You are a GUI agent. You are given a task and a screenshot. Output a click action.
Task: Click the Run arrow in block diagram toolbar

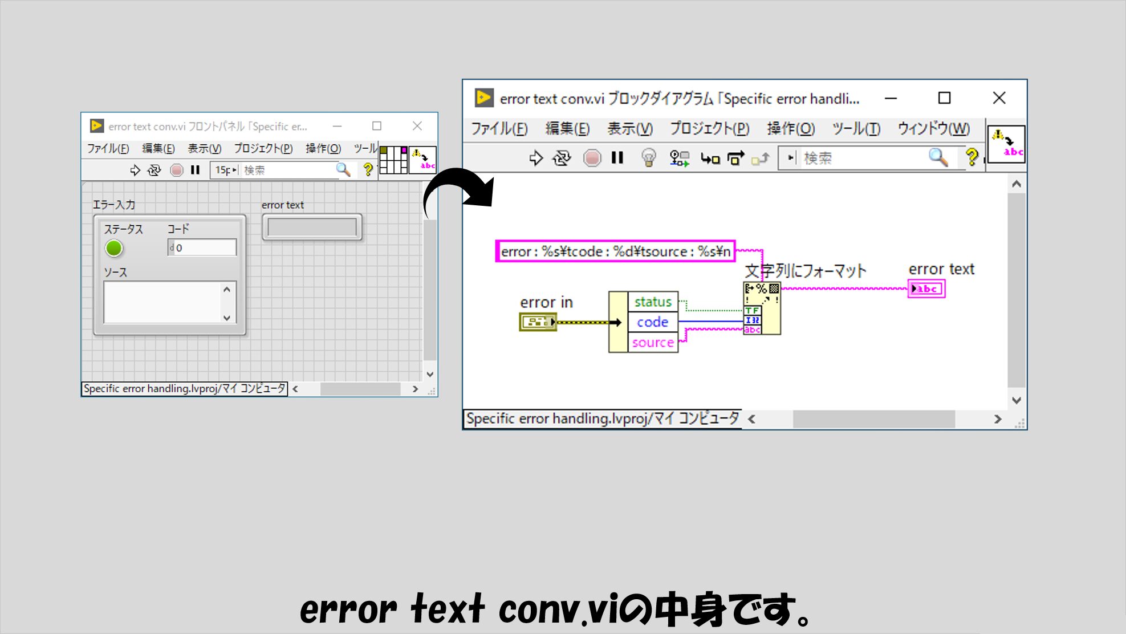click(x=535, y=158)
